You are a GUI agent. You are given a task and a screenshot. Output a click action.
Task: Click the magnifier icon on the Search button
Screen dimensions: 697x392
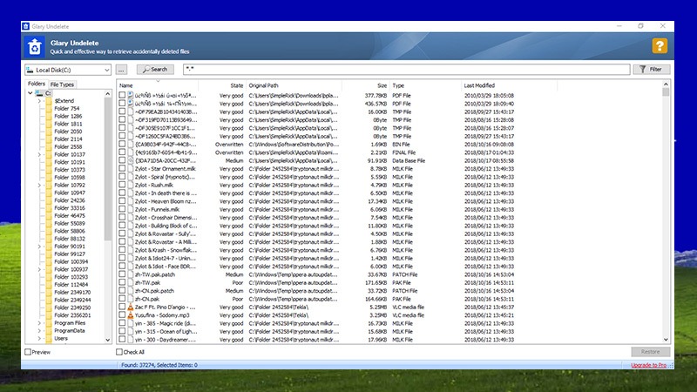click(145, 70)
